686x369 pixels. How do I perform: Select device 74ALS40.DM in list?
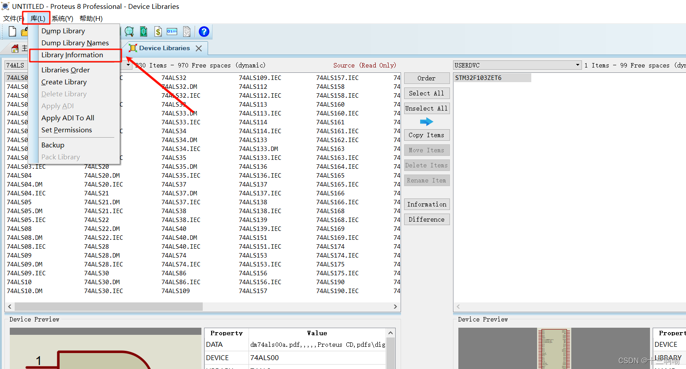pos(179,238)
